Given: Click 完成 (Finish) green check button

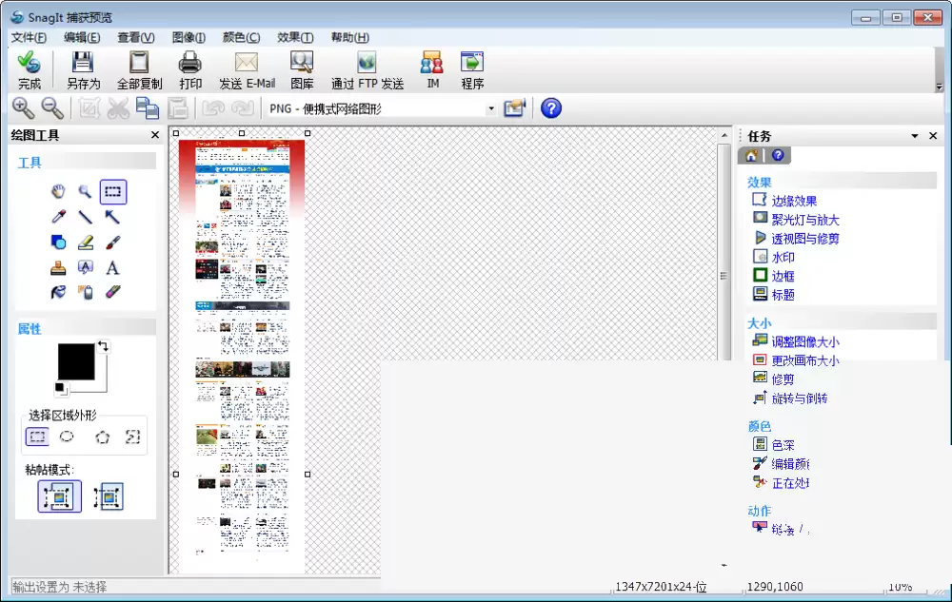Looking at the screenshot, I should (30, 71).
